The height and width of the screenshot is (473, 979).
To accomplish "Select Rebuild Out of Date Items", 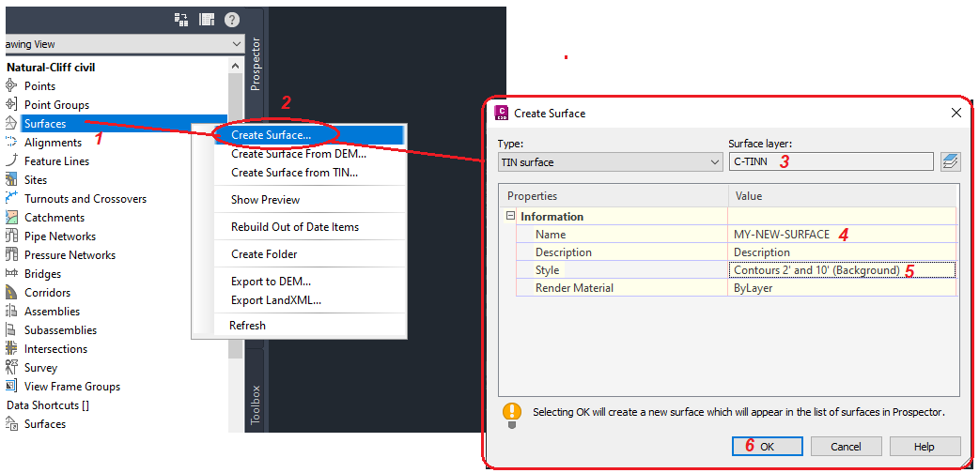I will (x=295, y=227).
